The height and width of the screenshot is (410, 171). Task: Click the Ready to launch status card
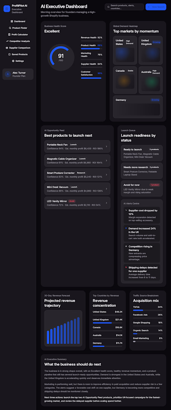142,153
